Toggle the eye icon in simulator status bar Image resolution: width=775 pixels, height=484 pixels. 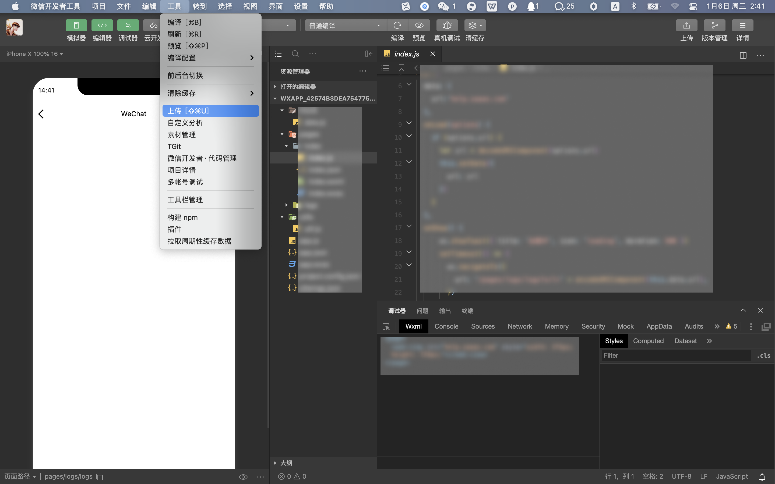click(x=243, y=477)
